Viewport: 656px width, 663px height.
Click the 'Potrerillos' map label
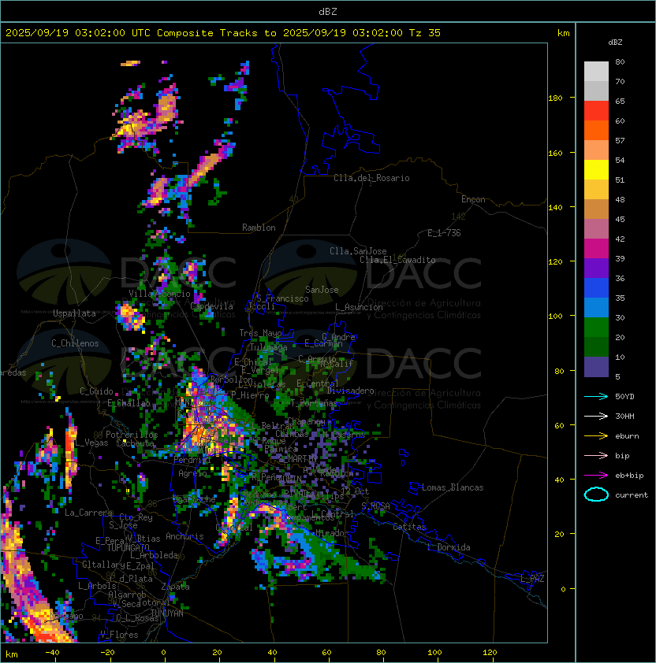tap(132, 435)
